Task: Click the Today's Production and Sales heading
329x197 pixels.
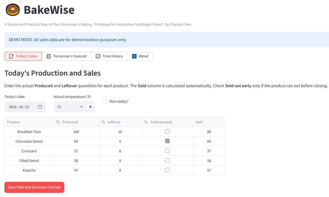Action: click(x=53, y=73)
